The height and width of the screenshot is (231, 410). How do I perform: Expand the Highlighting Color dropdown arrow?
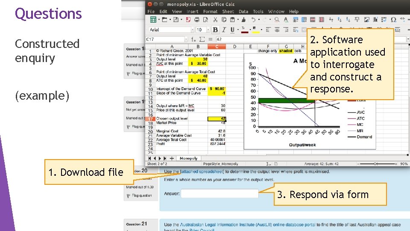coord(261,30)
